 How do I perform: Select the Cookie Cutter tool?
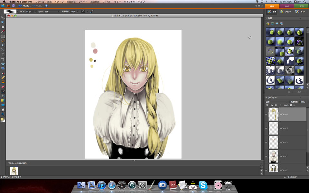[x=3, y=64]
